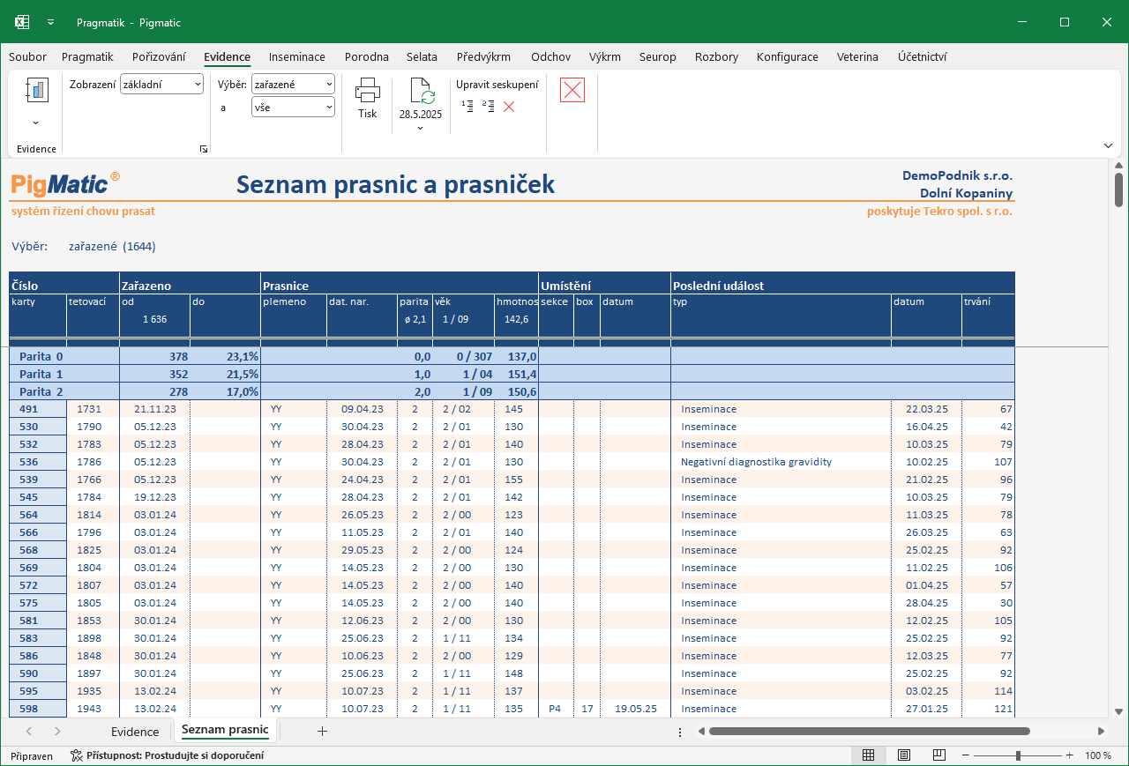This screenshot has height=766, width=1129.
Task: Collapse the ribbon with chevron
Action: [1108, 145]
